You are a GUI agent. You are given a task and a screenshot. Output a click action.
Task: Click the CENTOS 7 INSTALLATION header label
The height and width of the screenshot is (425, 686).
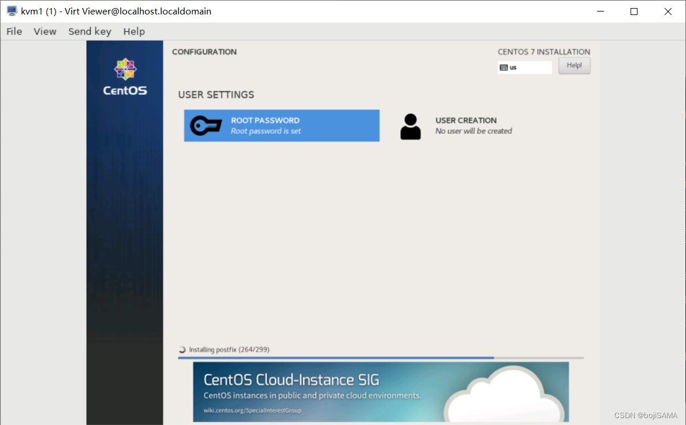click(543, 51)
